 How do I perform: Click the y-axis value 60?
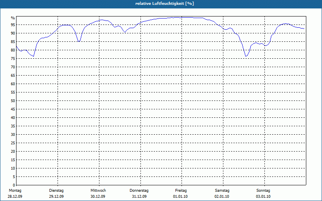pos(13,84)
